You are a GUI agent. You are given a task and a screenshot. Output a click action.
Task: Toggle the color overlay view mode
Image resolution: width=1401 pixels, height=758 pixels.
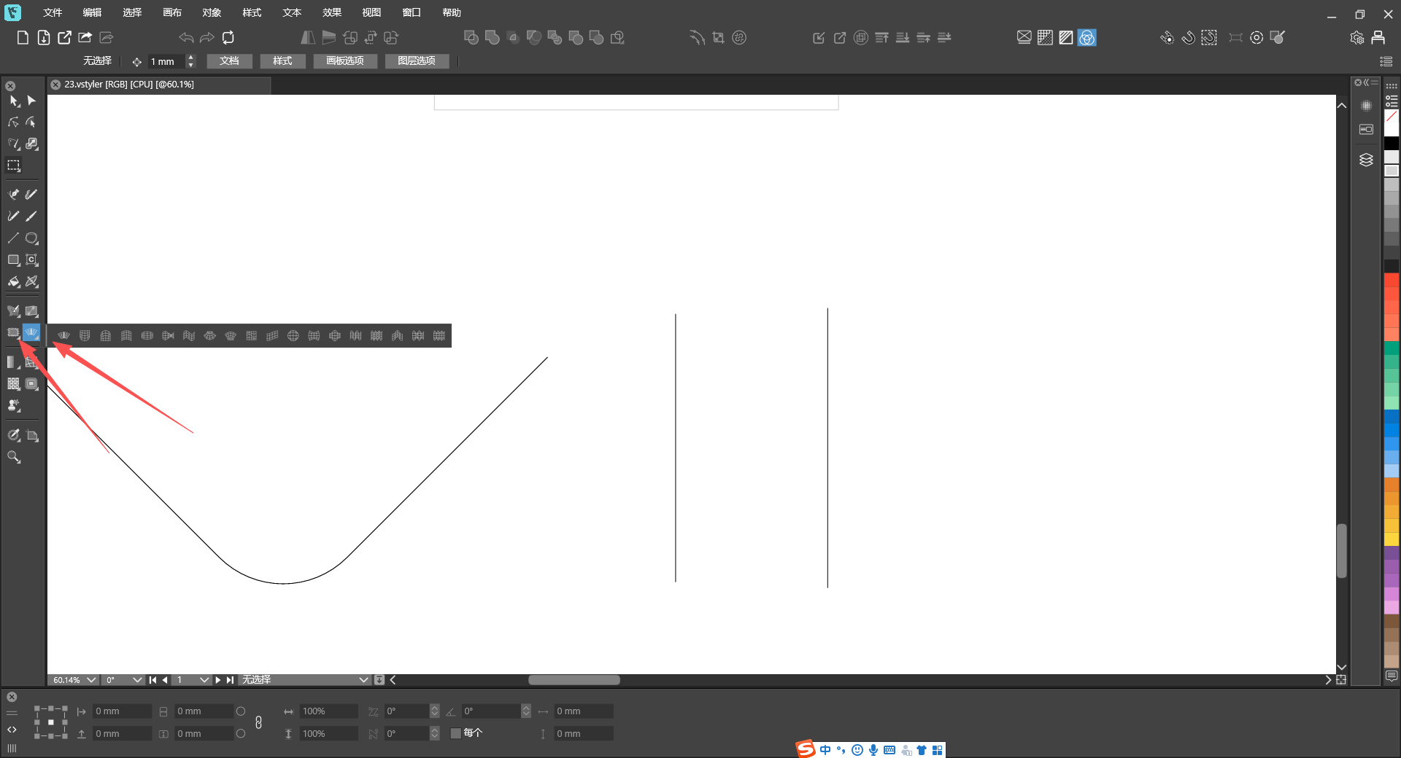(1087, 38)
